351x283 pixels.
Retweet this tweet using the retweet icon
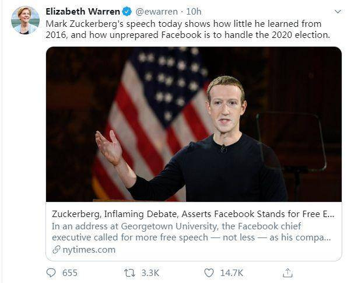point(131,272)
